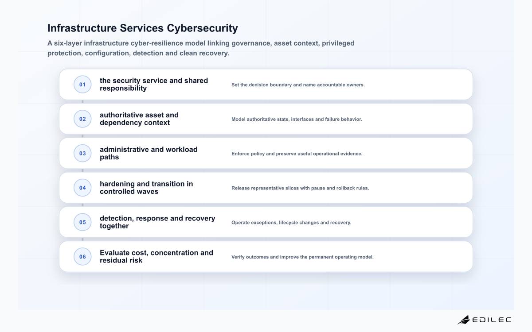Click the 02 step number badge
Screen dimensions: 532x332
[x=82, y=119]
